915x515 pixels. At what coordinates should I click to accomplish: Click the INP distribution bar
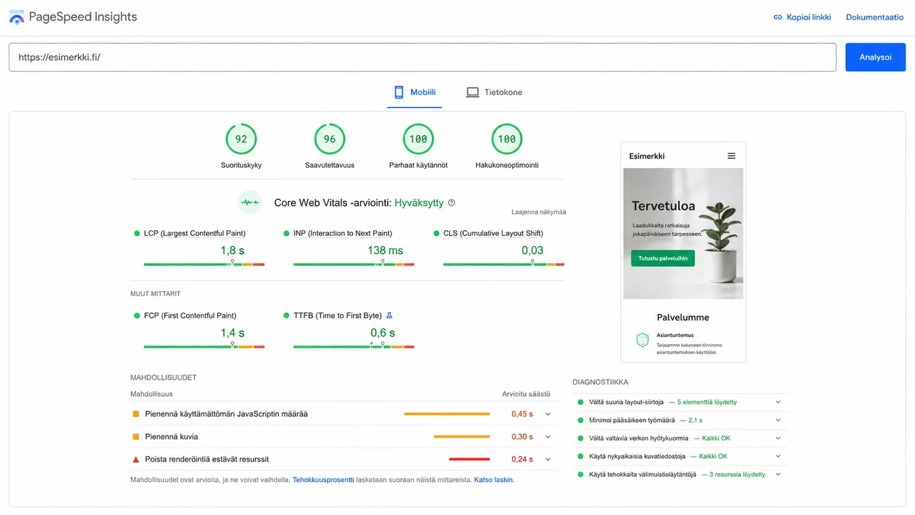(354, 264)
